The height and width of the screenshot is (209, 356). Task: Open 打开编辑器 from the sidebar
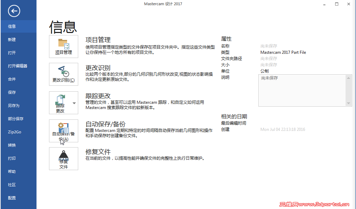pos(18,66)
